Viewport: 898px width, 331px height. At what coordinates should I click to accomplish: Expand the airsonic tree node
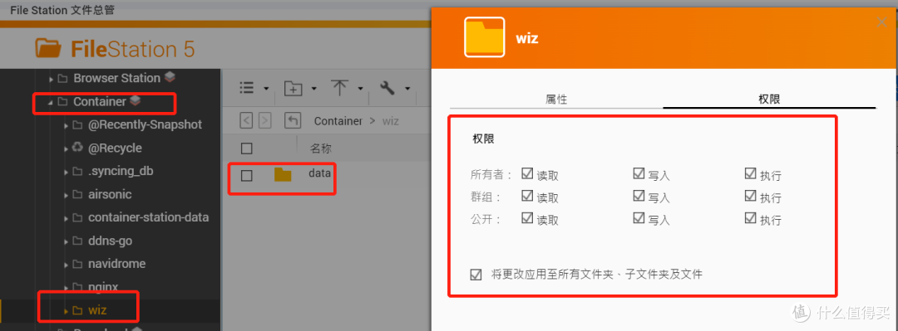coord(66,196)
